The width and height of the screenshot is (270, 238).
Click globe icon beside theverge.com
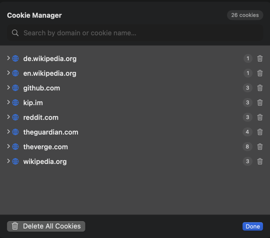click(15, 147)
